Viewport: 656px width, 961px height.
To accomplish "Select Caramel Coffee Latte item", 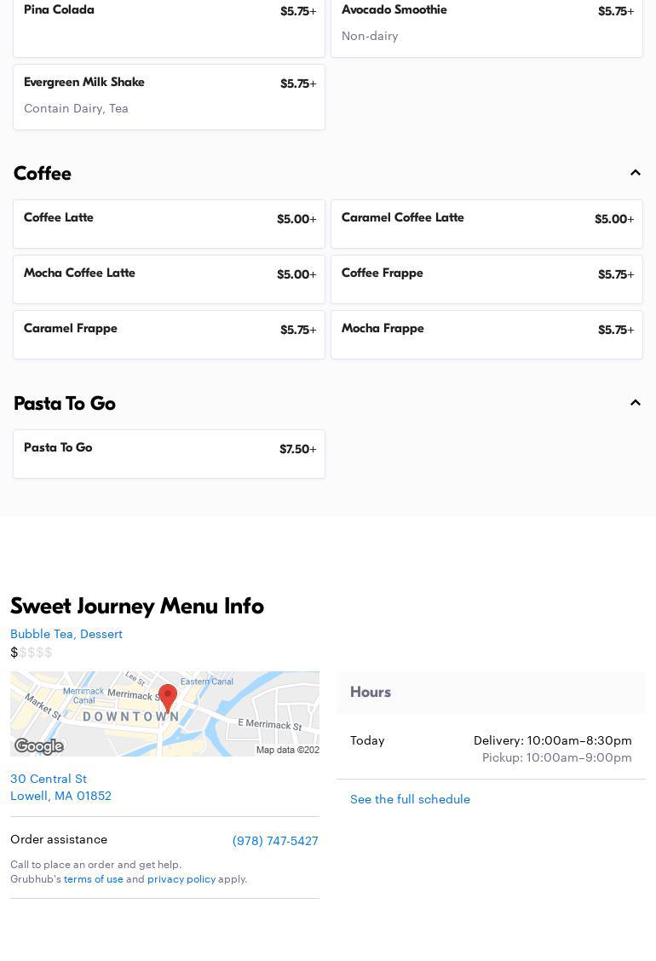I will pos(486,224).
